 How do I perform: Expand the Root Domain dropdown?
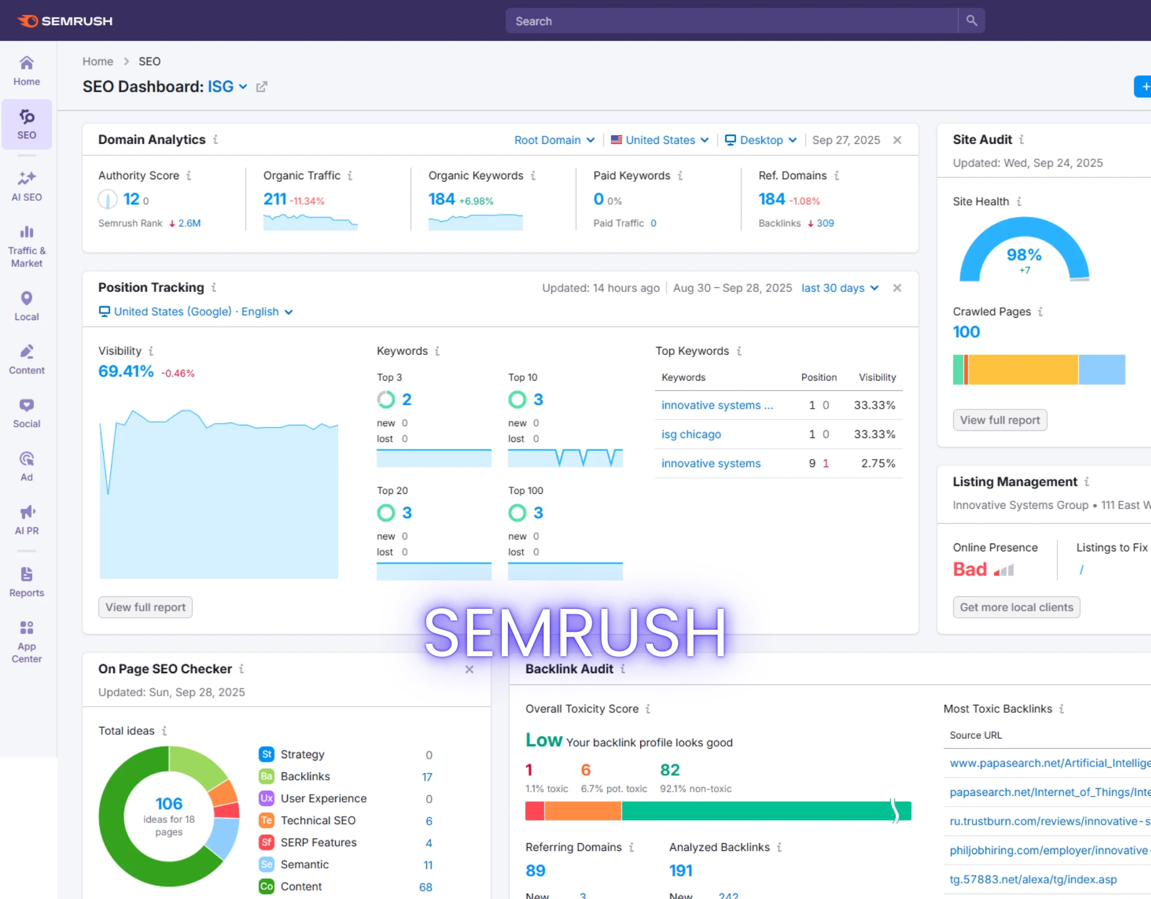553,140
